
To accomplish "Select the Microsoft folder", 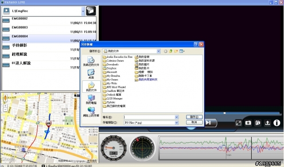I will point(110,72).
